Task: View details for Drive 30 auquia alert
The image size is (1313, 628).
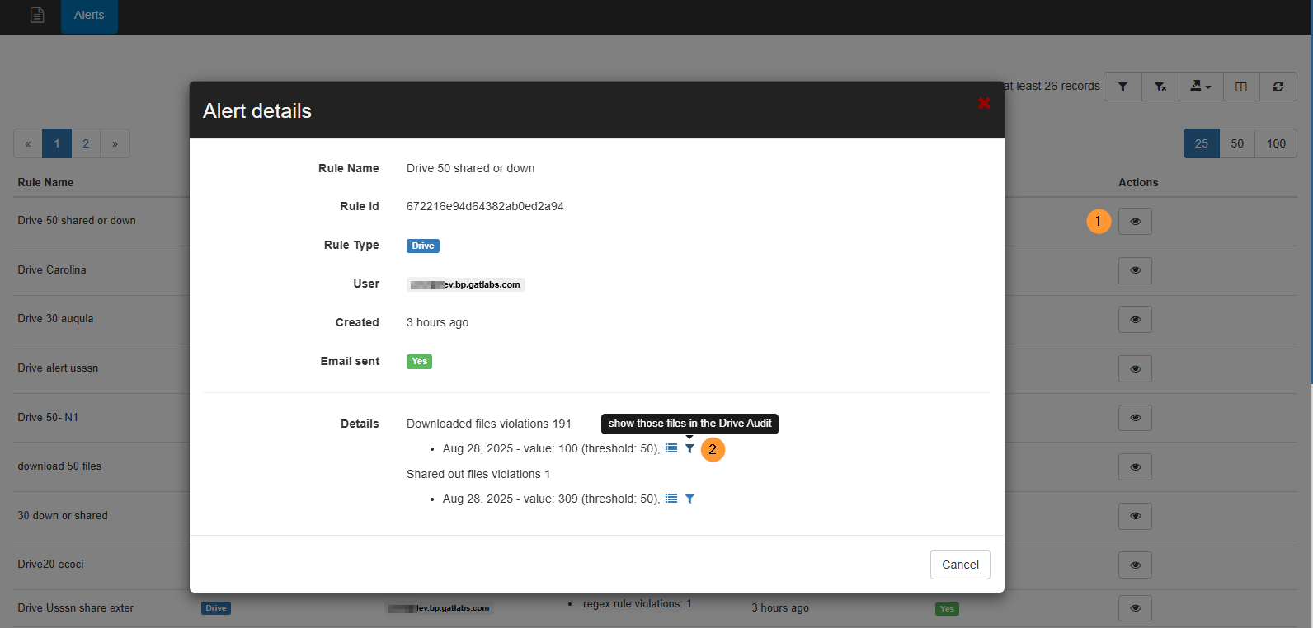Action: (x=1135, y=319)
